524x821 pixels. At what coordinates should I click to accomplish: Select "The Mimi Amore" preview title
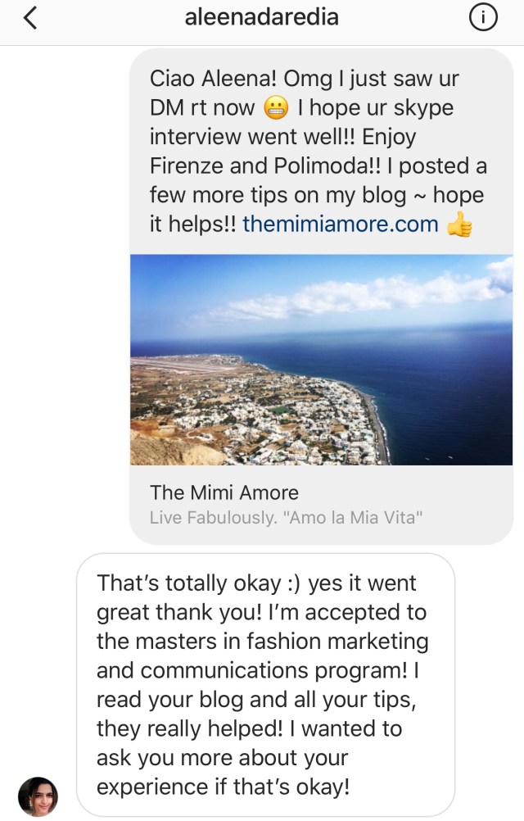tap(224, 492)
